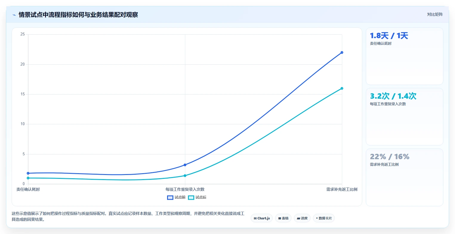Click the header title 情景试点中流程指标如何与业务结果配对观察
Viewport: 455px width, 234px height.
point(78,15)
